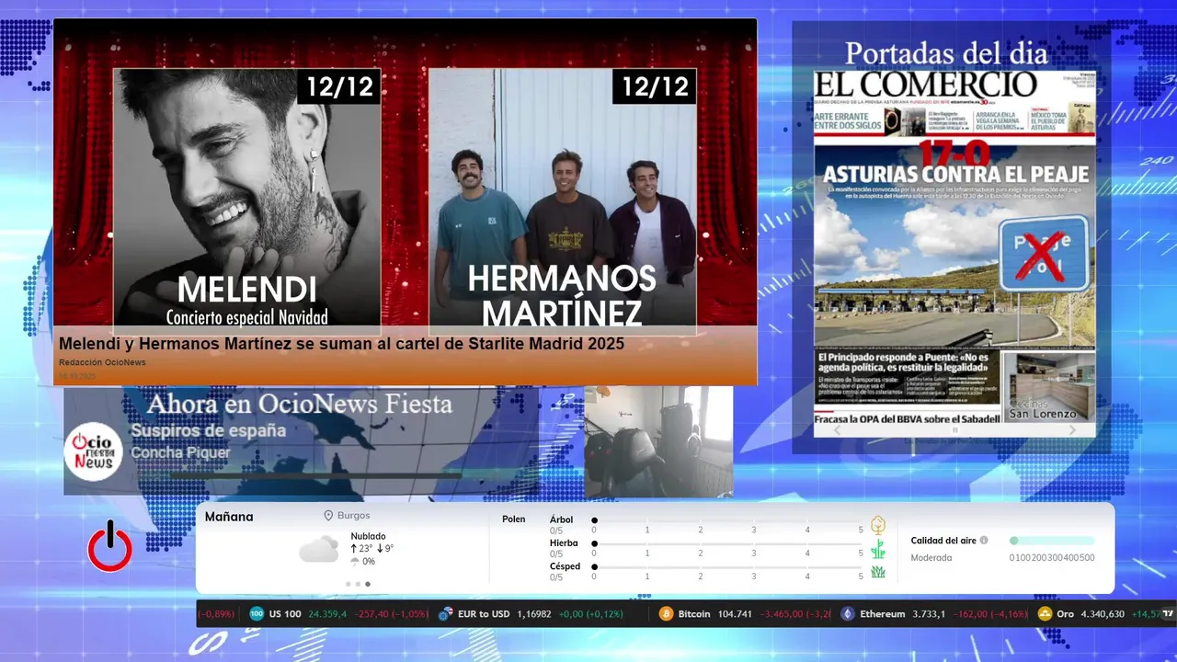Click the Ethereum price "3.733,1"
Image resolution: width=1177 pixels, height=662 pixels.
tap(930, 613)
